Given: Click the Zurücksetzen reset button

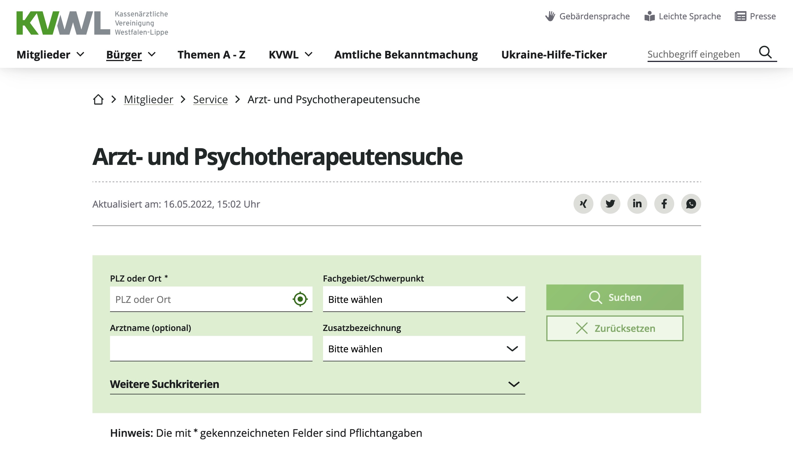Looking at the screenshot, I should pyautogui.click(x=615, y=328).
